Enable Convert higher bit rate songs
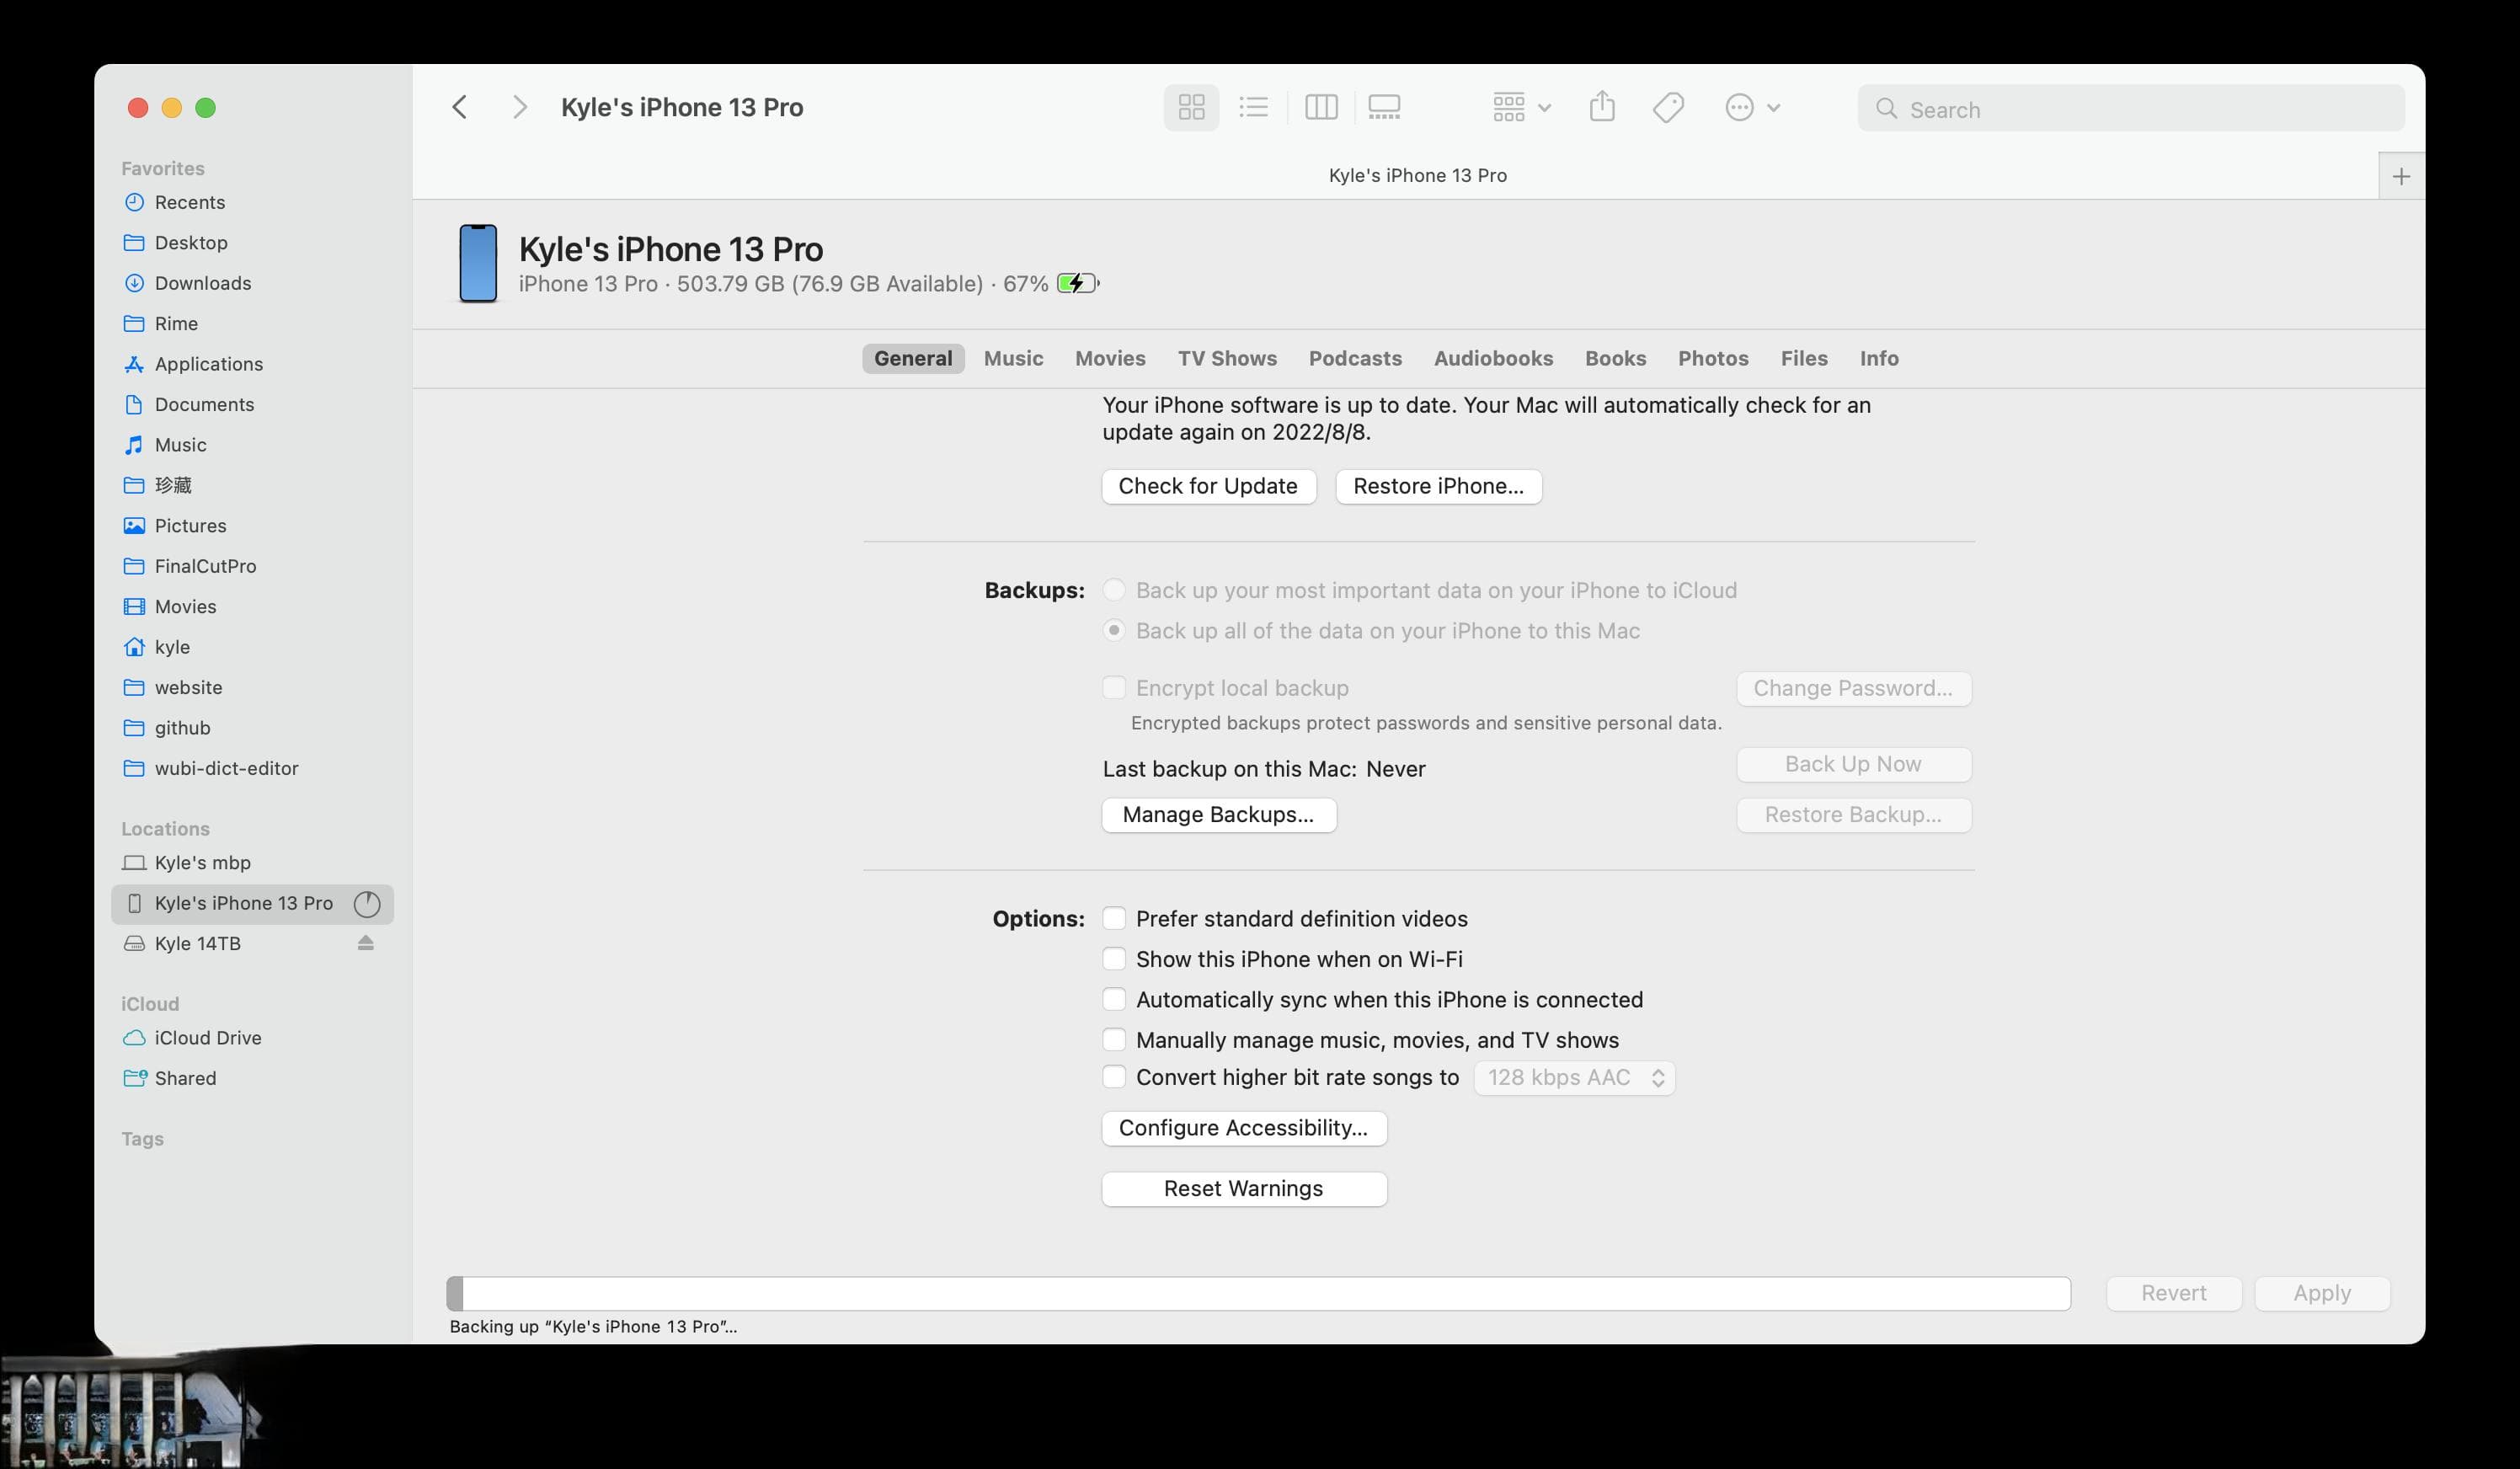The width and height of the screenshot is (2520, 1469). [1113, 1078]
